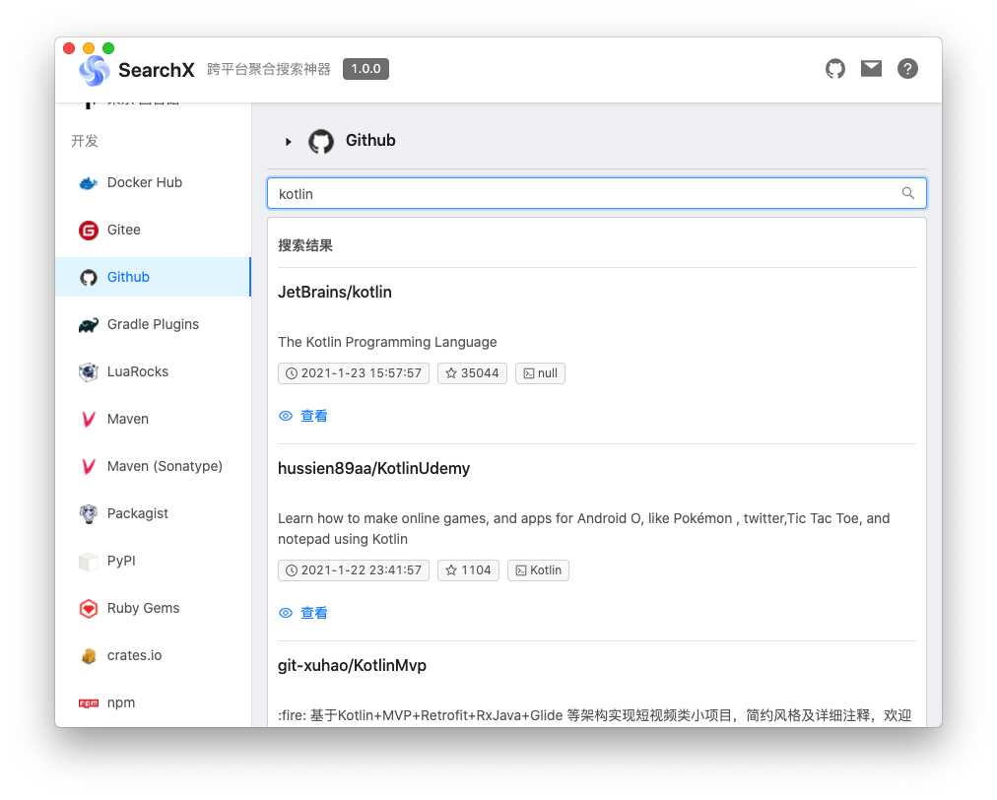Select Gitee in the sidebar
The image size is (997, 800).
tap(154, 230)
